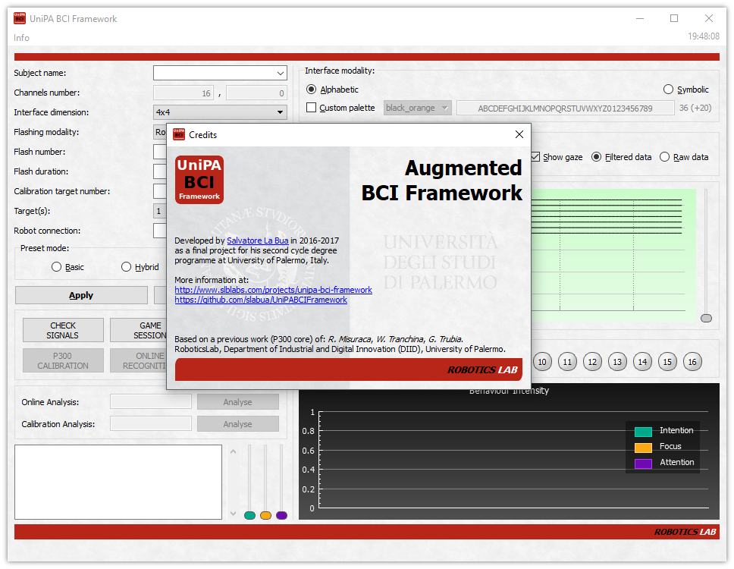Click the 36 (+20) character count text
734x569 pixels.
click(695, 108)
